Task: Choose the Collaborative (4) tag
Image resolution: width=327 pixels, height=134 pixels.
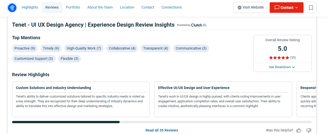Action: click(x=122, y=48)
